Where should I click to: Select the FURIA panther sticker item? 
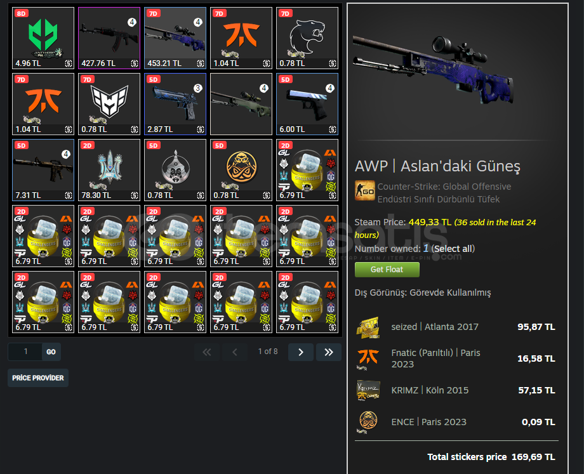point(307,38)
